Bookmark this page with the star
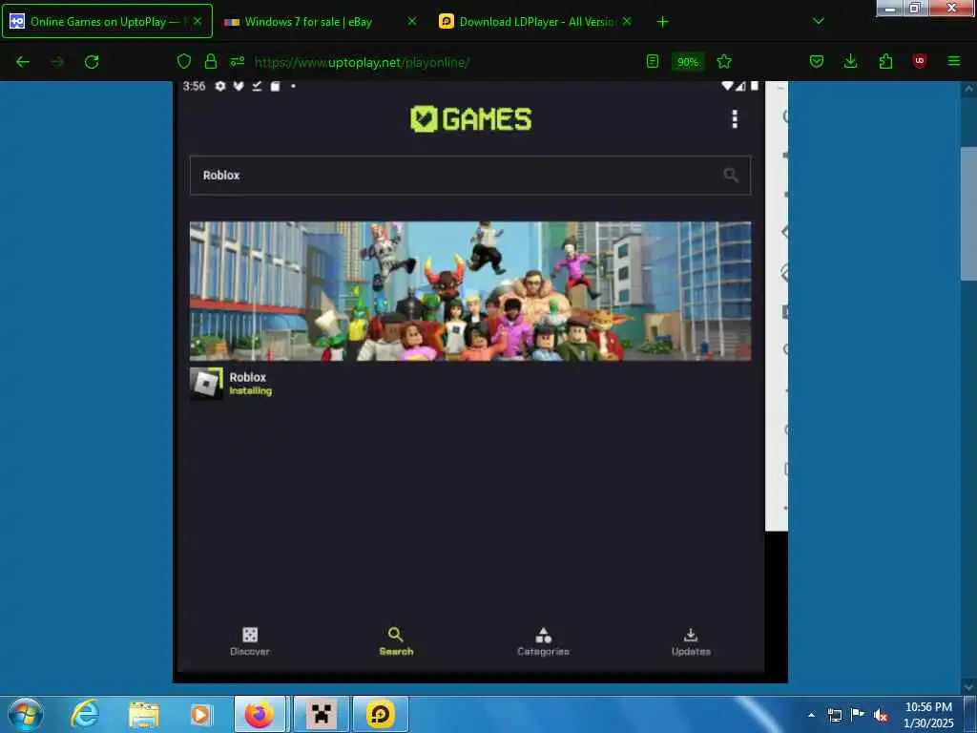The height and width of the screenshot is (733, 977). [724, 61]
